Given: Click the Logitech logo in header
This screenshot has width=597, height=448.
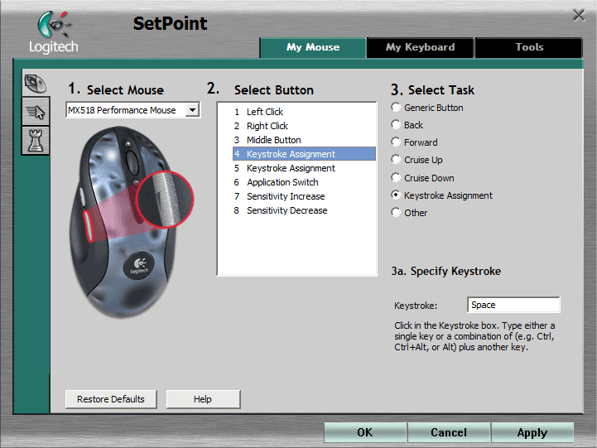Looking at the screenshot, I should 54,33.
